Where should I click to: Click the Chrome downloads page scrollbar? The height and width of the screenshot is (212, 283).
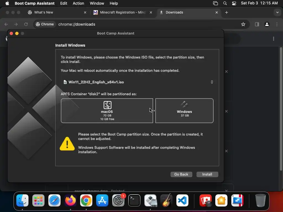(x=281, y=109)
